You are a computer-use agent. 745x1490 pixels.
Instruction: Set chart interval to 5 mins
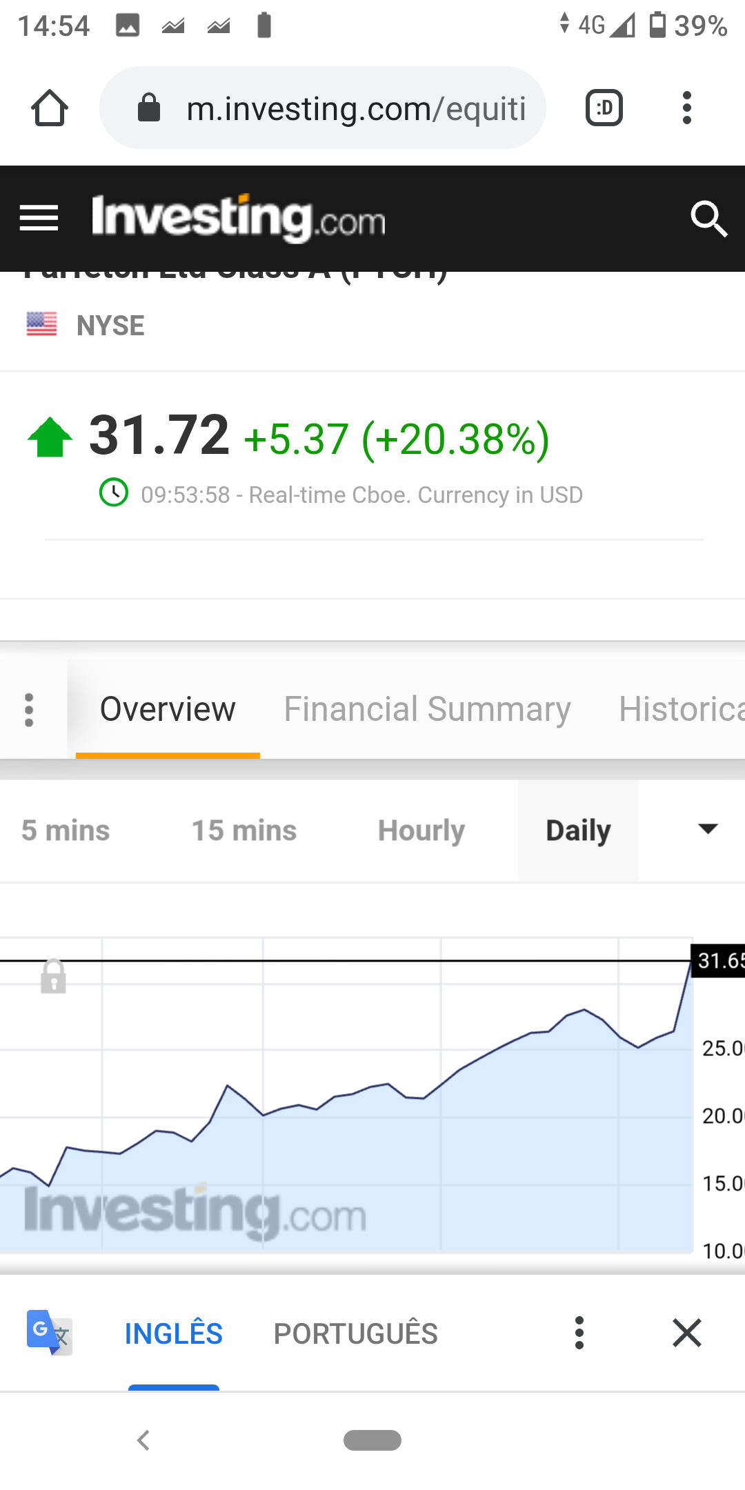pyautogui.click(x=66, y=831)
